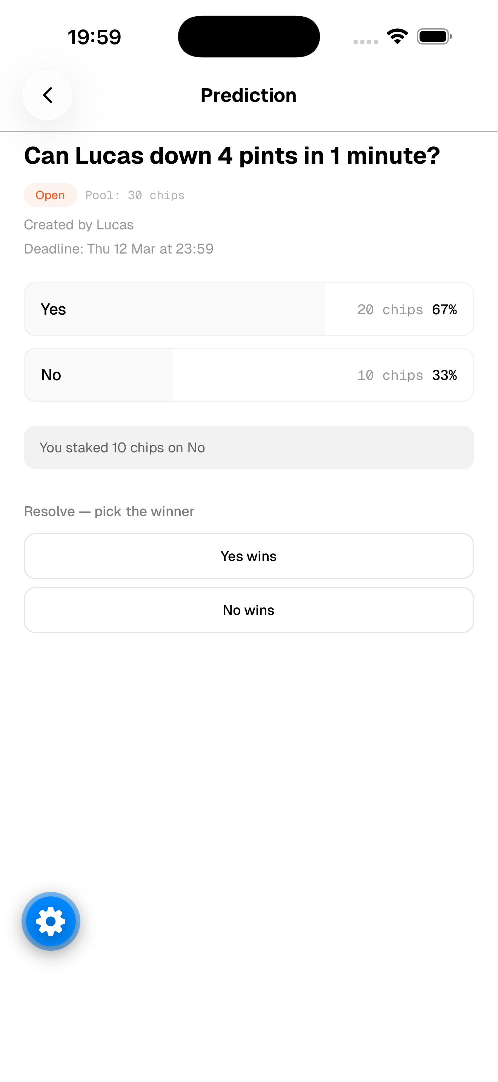
Task: Tap the cellular signal dots
Action: [x=366, y=41]
